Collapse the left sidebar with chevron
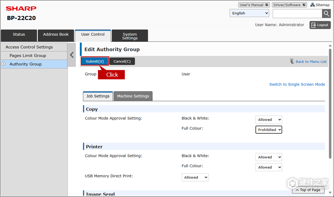 pos(72,55)
